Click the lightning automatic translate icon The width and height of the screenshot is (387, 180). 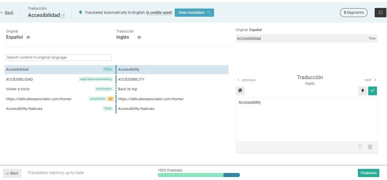[x=363, y=91]
